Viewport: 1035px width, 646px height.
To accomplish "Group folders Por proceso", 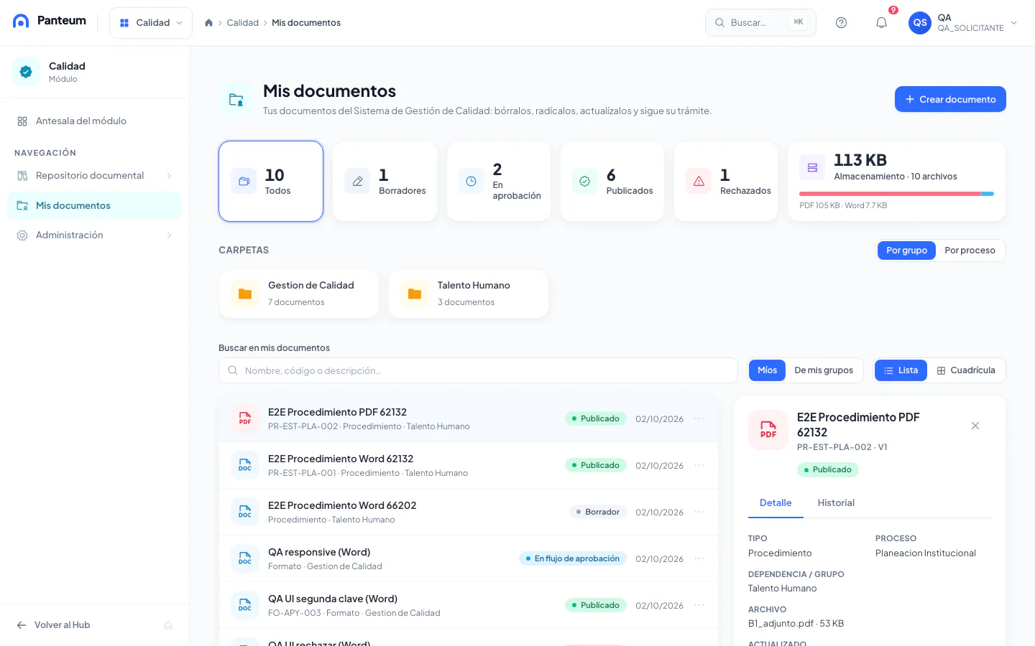I will [x=970, y=251].
